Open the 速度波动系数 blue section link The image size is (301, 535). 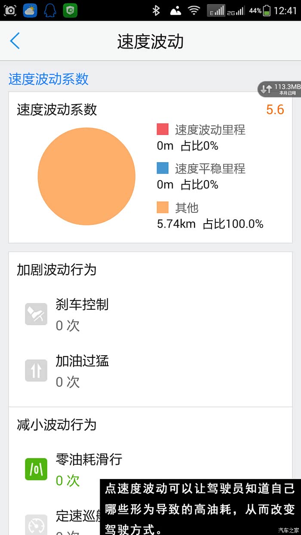click(x=49, y=79)
